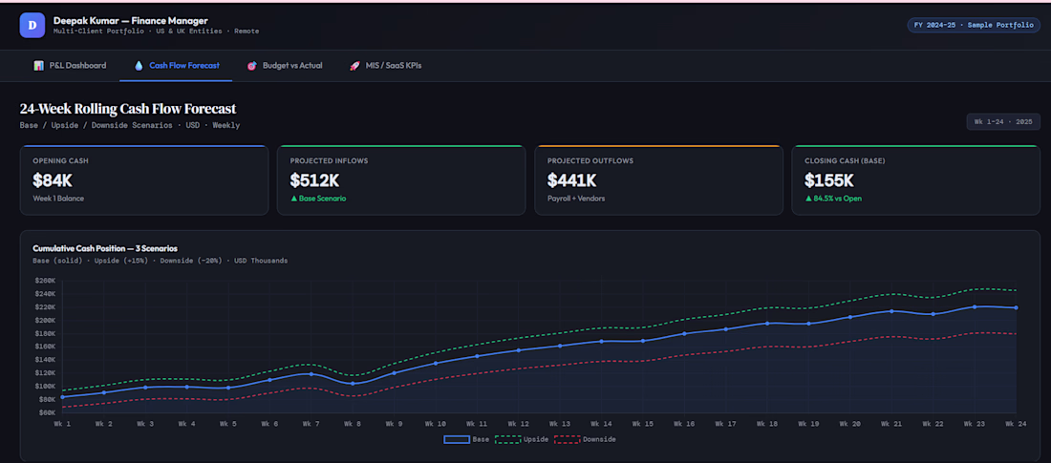Click the red Downside legend swatch

click(x=567, y=439)
